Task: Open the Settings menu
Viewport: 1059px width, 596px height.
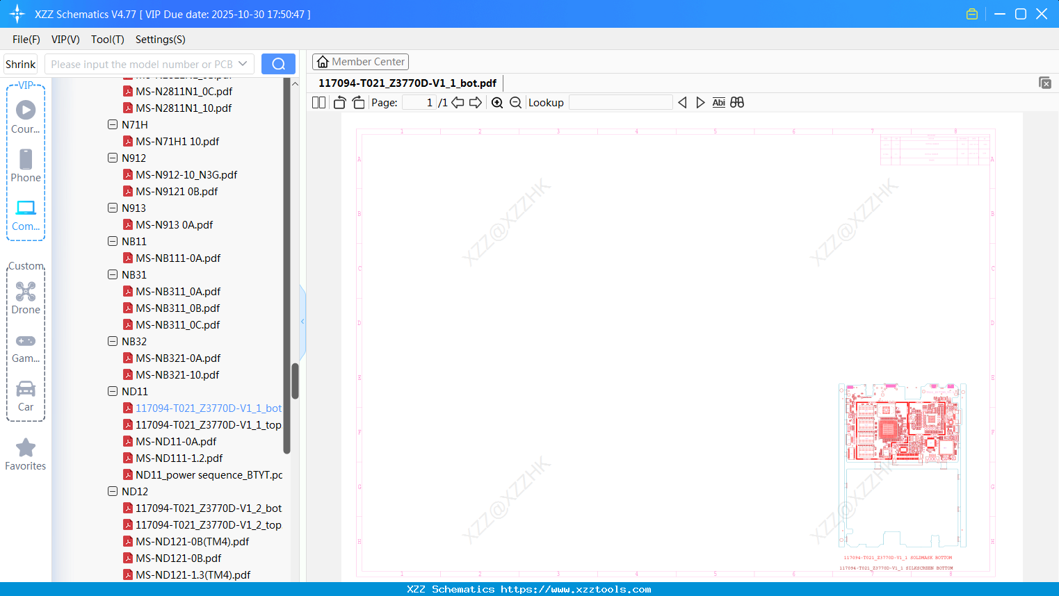Action: point(161,40)
